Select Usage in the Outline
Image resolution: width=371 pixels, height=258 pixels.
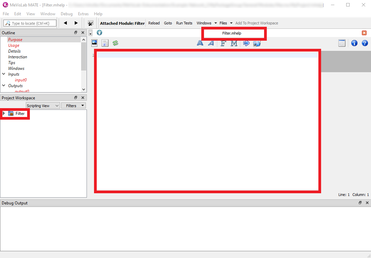14,45
